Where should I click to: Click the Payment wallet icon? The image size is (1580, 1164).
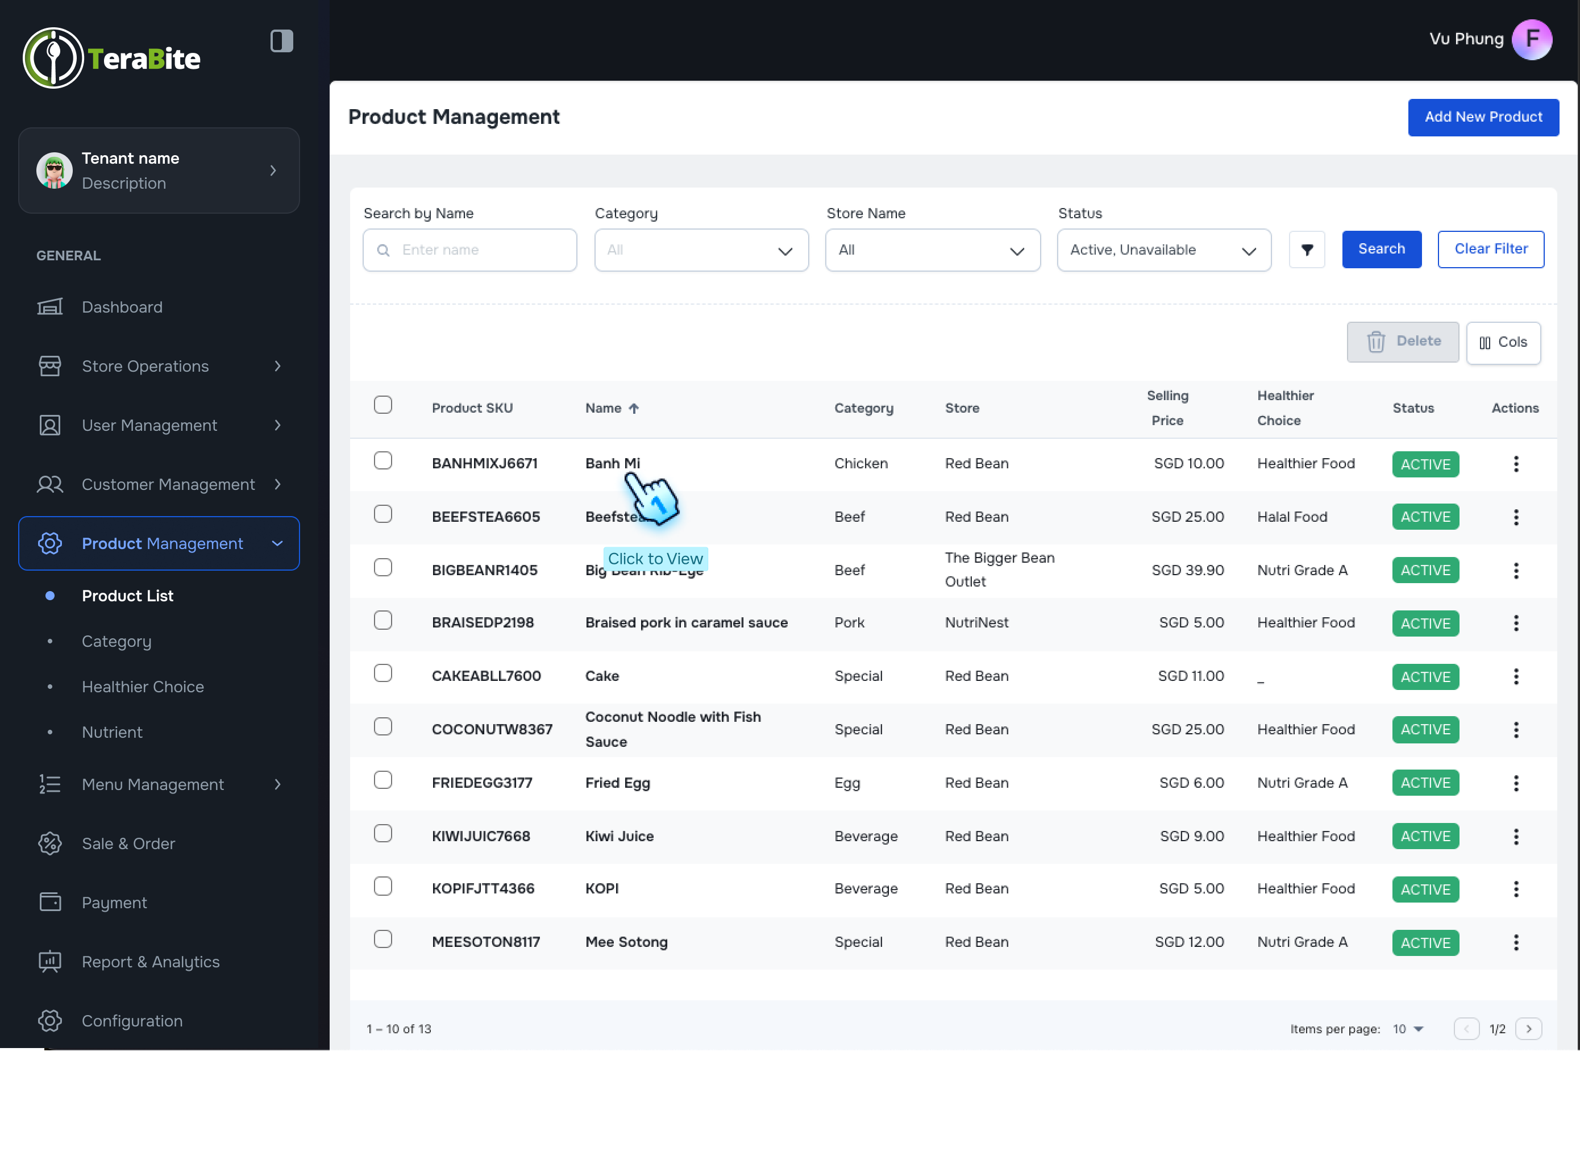point(49,903)
